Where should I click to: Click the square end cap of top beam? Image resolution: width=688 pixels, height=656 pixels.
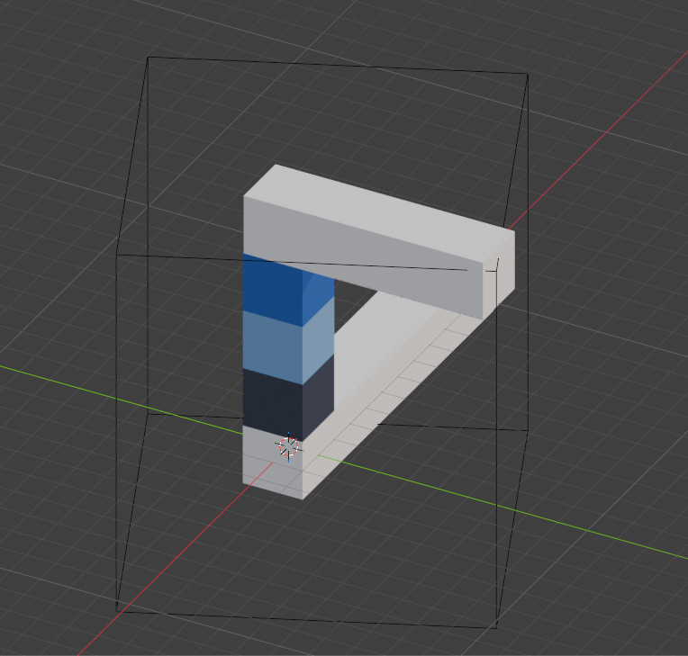pos(499,274)
